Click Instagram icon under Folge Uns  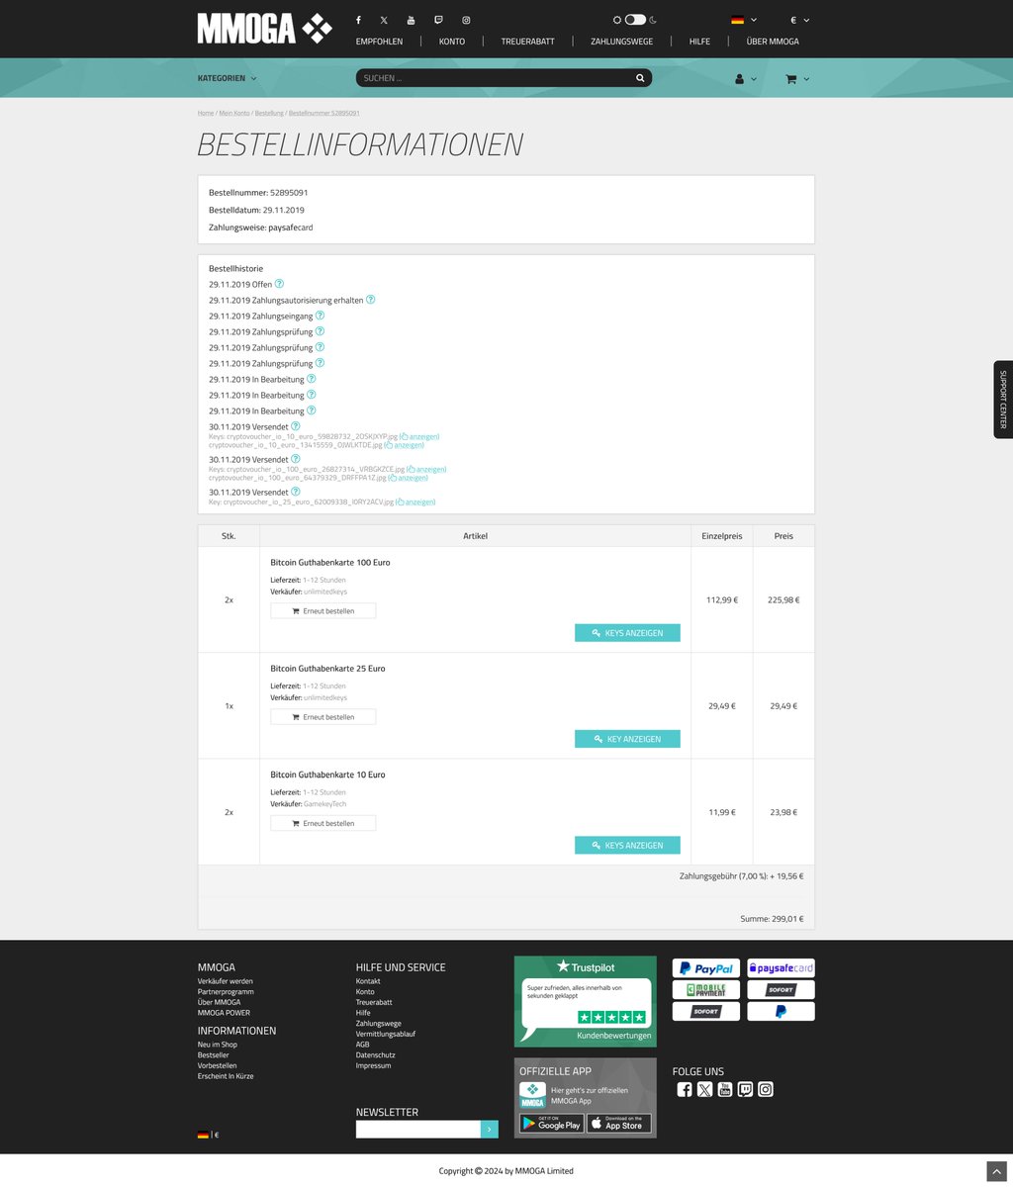coord(766,1089)
